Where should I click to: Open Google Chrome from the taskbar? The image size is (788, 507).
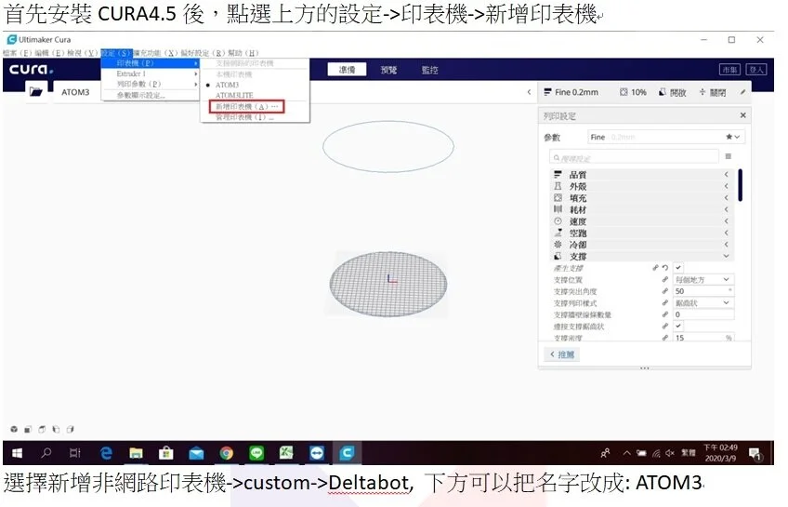(227, 453)
